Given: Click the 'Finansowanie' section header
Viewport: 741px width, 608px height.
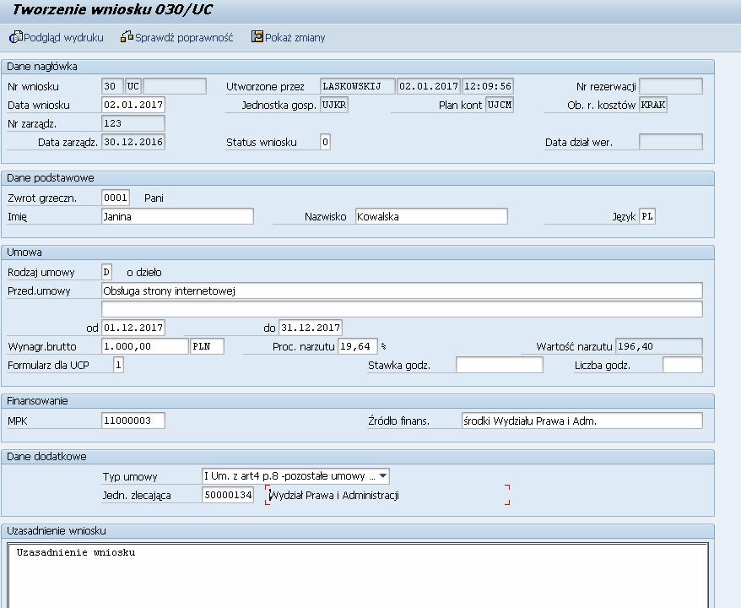Looking at the screenshot, I should [x=37, y=401].
